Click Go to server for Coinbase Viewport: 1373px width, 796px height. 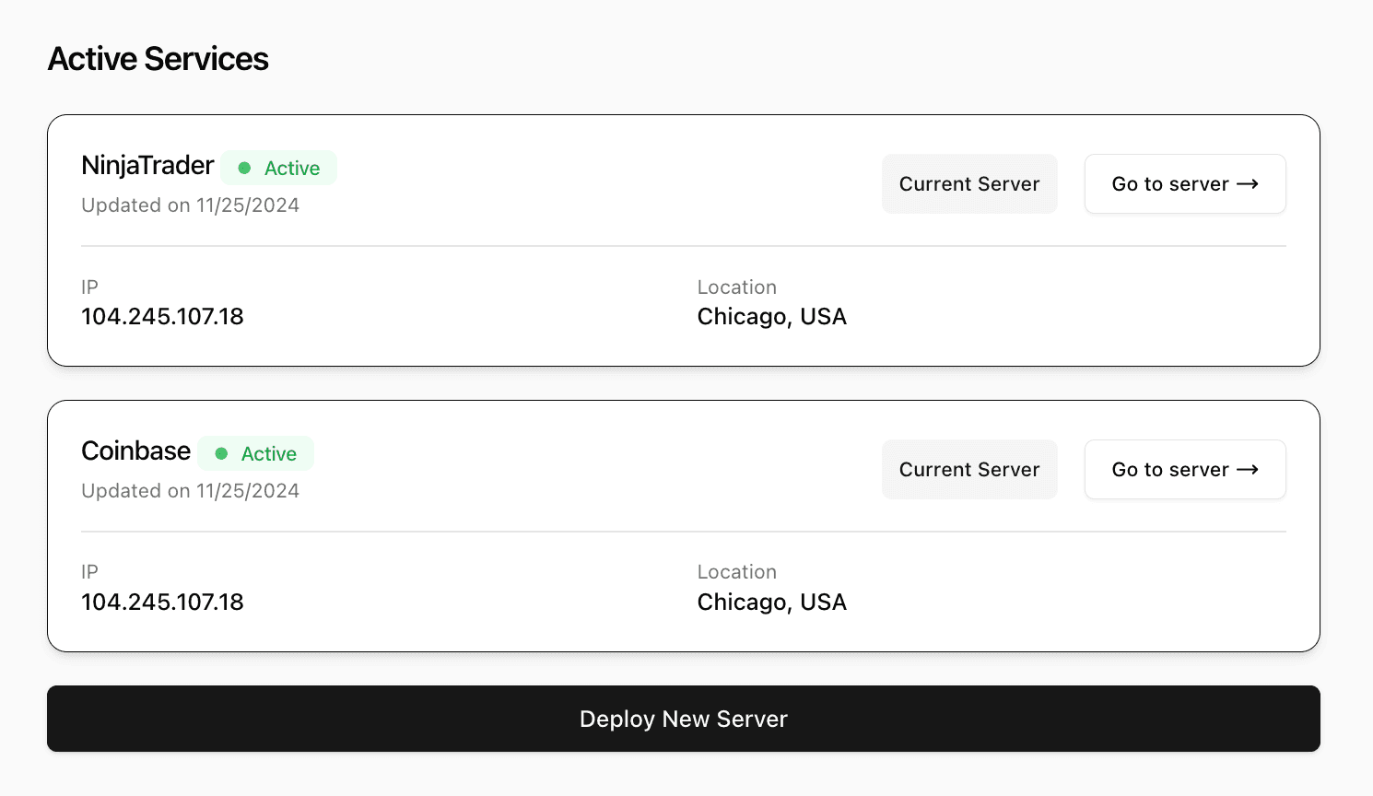pyautogui.click(x=1185, y=470)
